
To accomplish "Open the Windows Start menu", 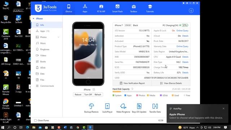I will coord(3,127).
